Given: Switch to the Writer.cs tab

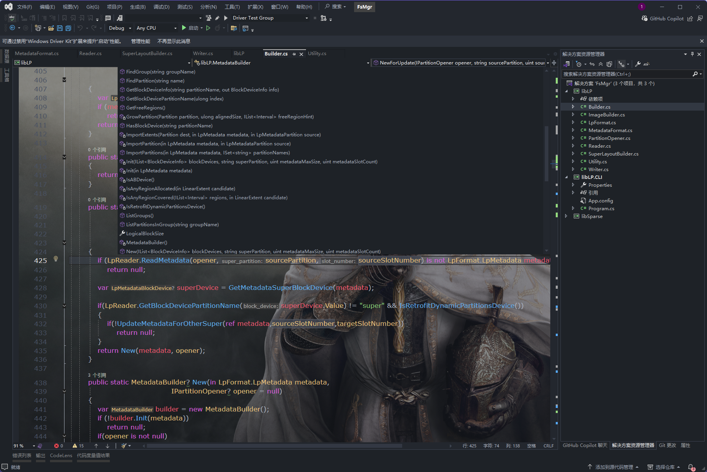Looking at the screenshot, I should [203, 54].
